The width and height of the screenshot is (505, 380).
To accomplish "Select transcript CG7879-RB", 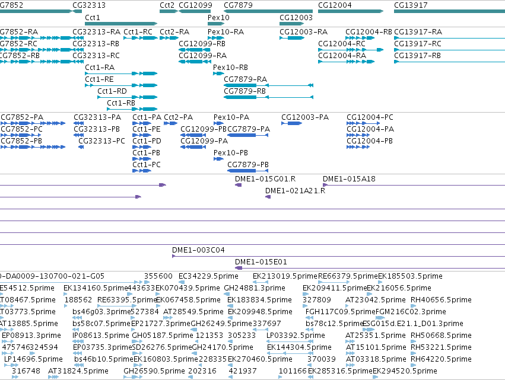I will click(268, 97).
